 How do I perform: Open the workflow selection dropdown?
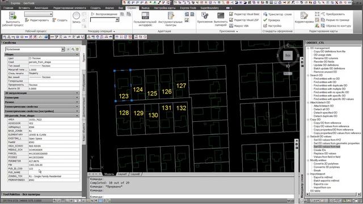39,14
